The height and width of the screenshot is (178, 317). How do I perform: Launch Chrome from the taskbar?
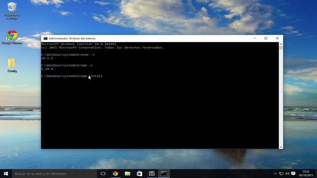click(x=115, y=174)
